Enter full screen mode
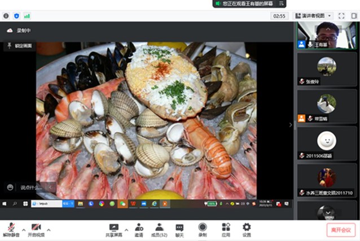 pyautogui.click(x=341, y=16)
